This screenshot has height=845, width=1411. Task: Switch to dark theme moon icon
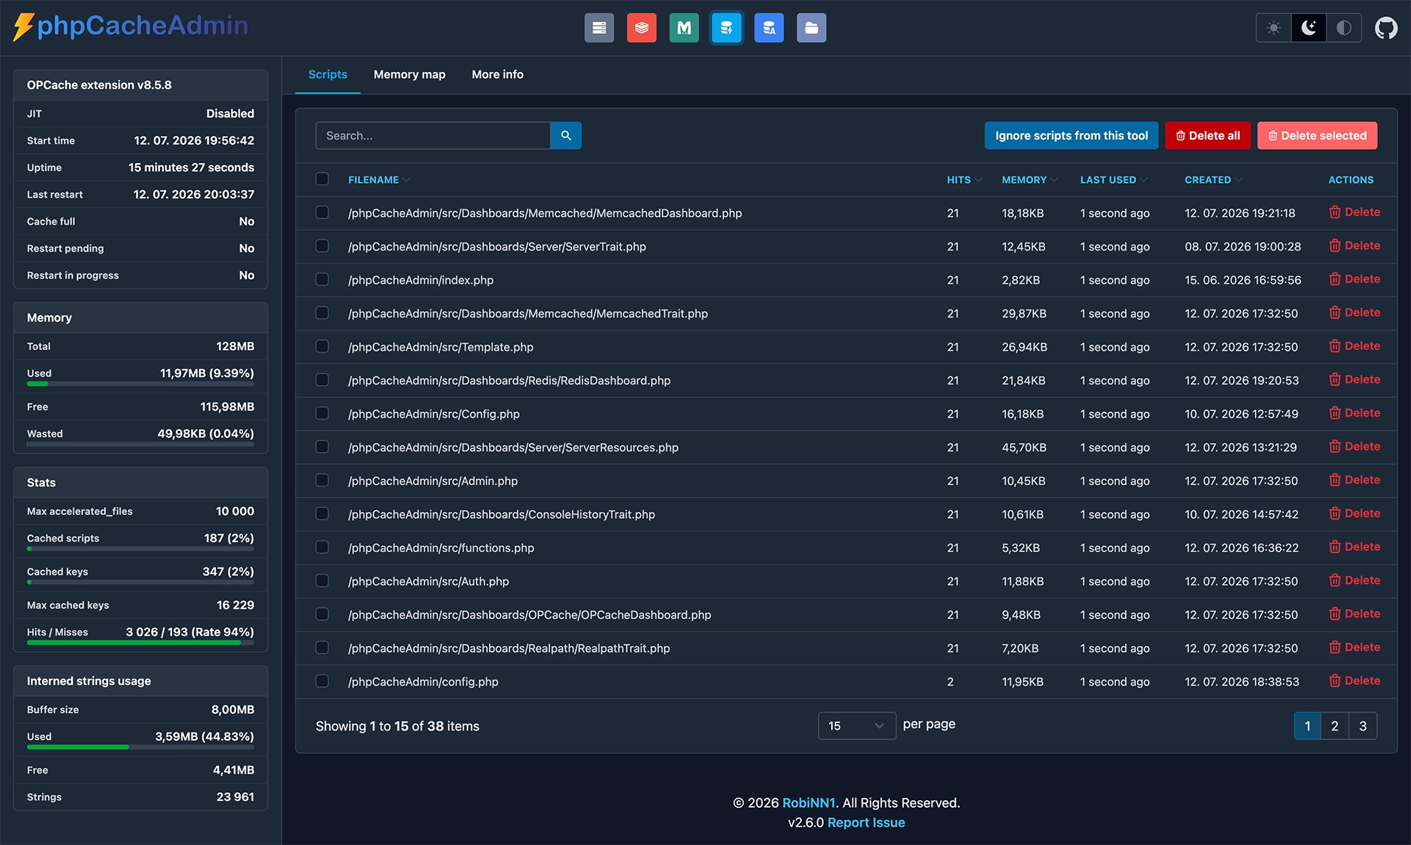pos(1309,28)
